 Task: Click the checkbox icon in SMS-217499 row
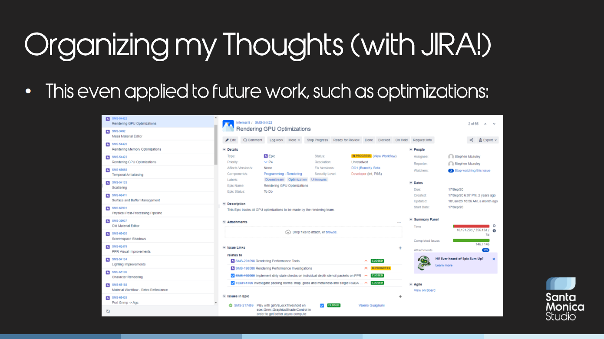tap(322, 305)
